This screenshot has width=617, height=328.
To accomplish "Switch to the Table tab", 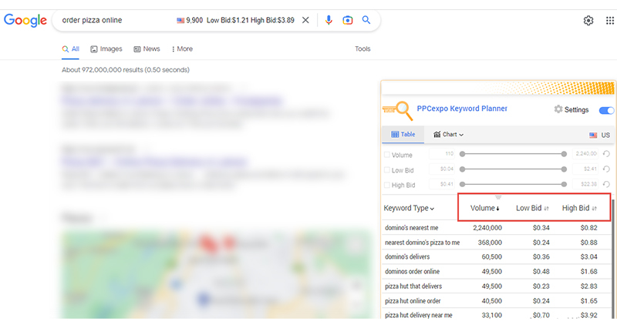I will point(403,134).
